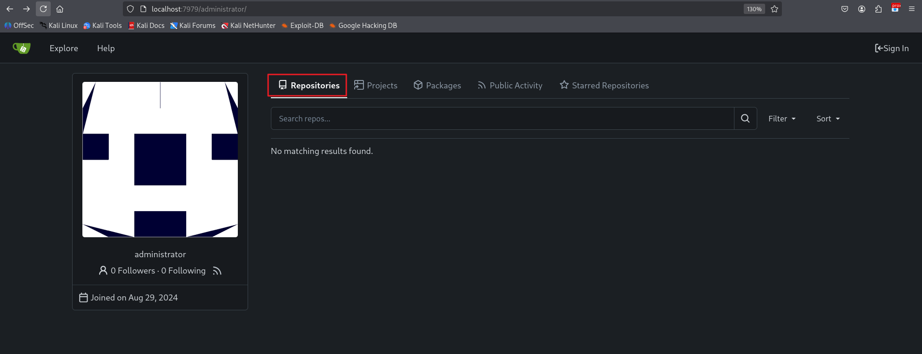Switch to the Projects tab

376,86
